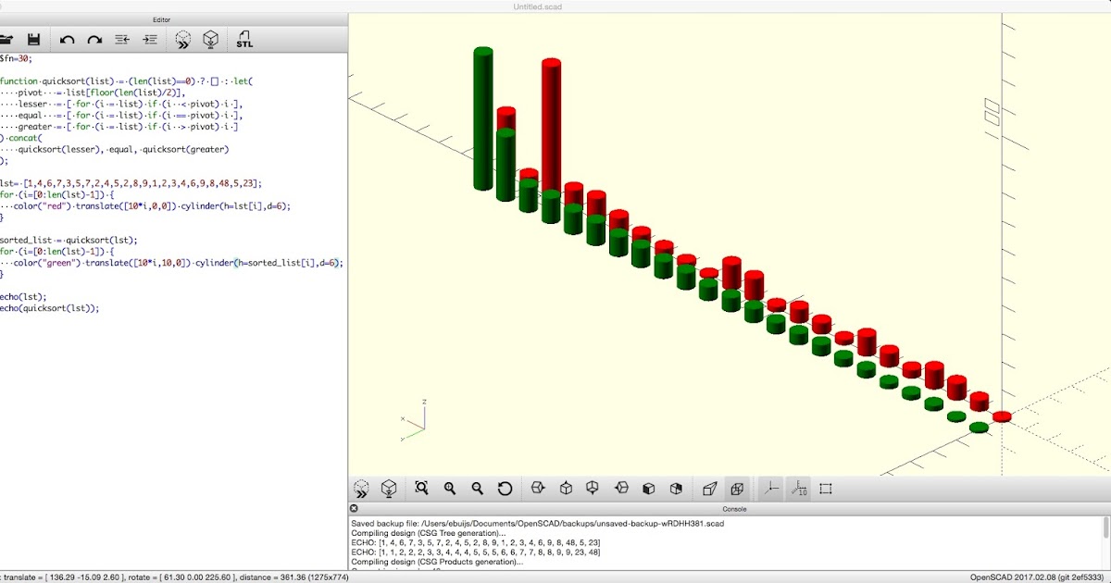
Task: Reset the 3D view orientation
Action: [506, 488]
